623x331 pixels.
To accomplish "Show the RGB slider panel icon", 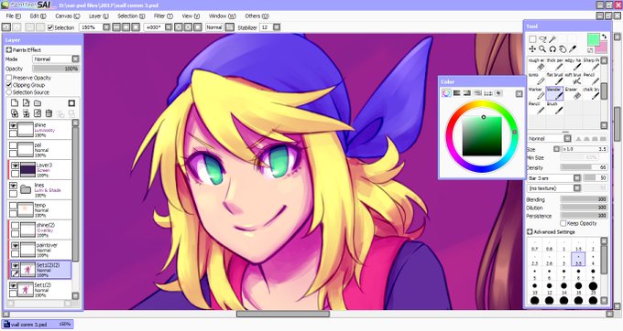I will (457, 93).
